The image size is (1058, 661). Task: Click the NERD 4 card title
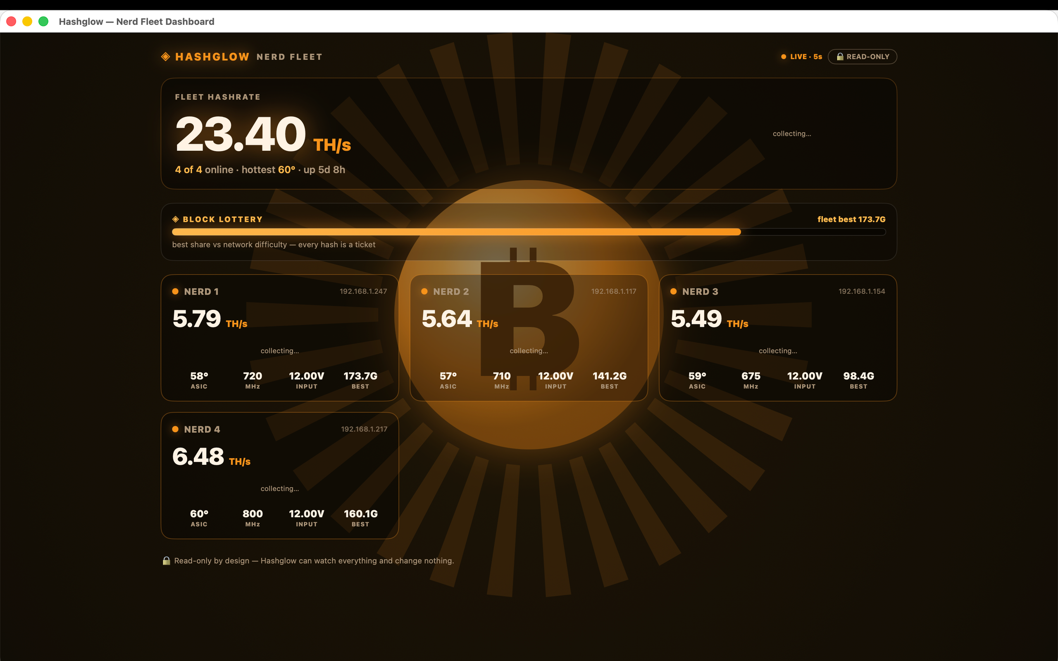(202, 429)
